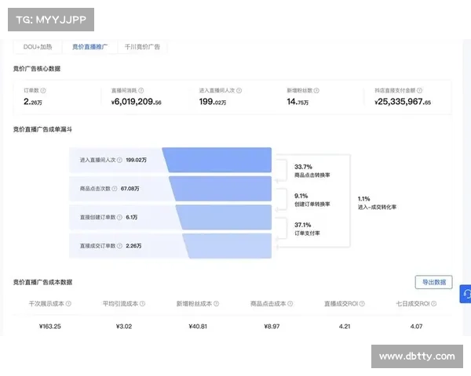
Task: Click the 14.75万 new fans value
Action: coord(298,102)
